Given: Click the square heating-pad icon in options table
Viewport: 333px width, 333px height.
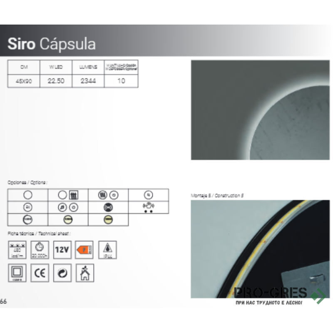Looking at the screenshot, I should click(x=74, y=195).
